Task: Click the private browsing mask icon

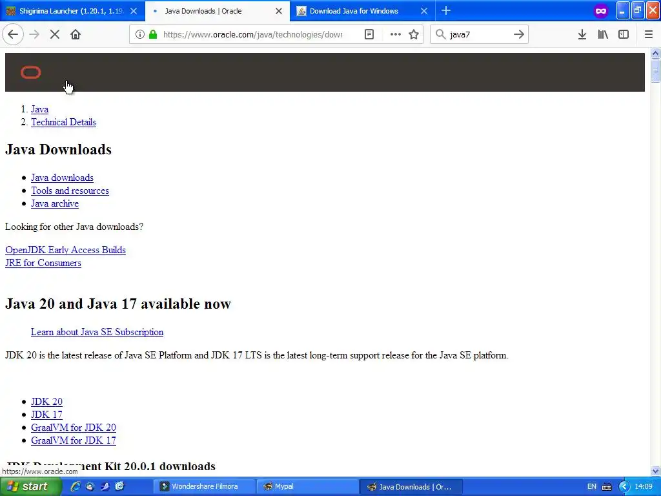Action: pyautogui.click(x=601, y=11)
